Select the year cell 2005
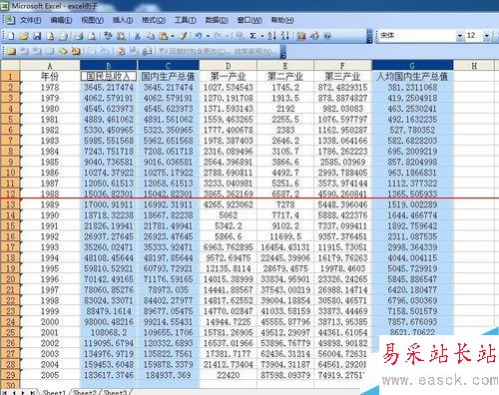Screen dimensions: 499x395 click(50, 375)
